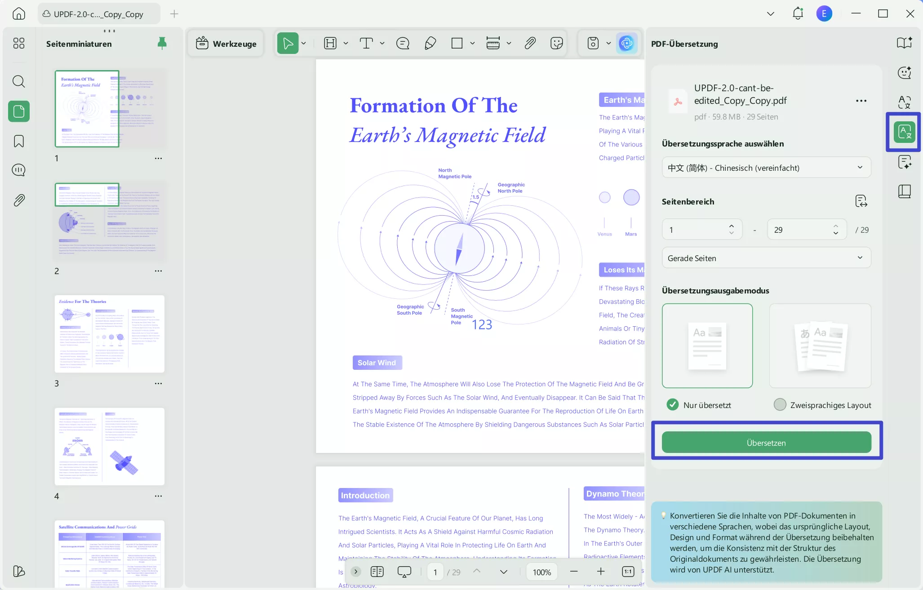
Task: Add a comment note with speech bubble tool
Action: [x=403, y=43]
